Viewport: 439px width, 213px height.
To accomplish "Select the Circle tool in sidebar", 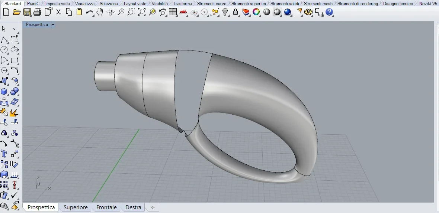I will coord(4,50).
